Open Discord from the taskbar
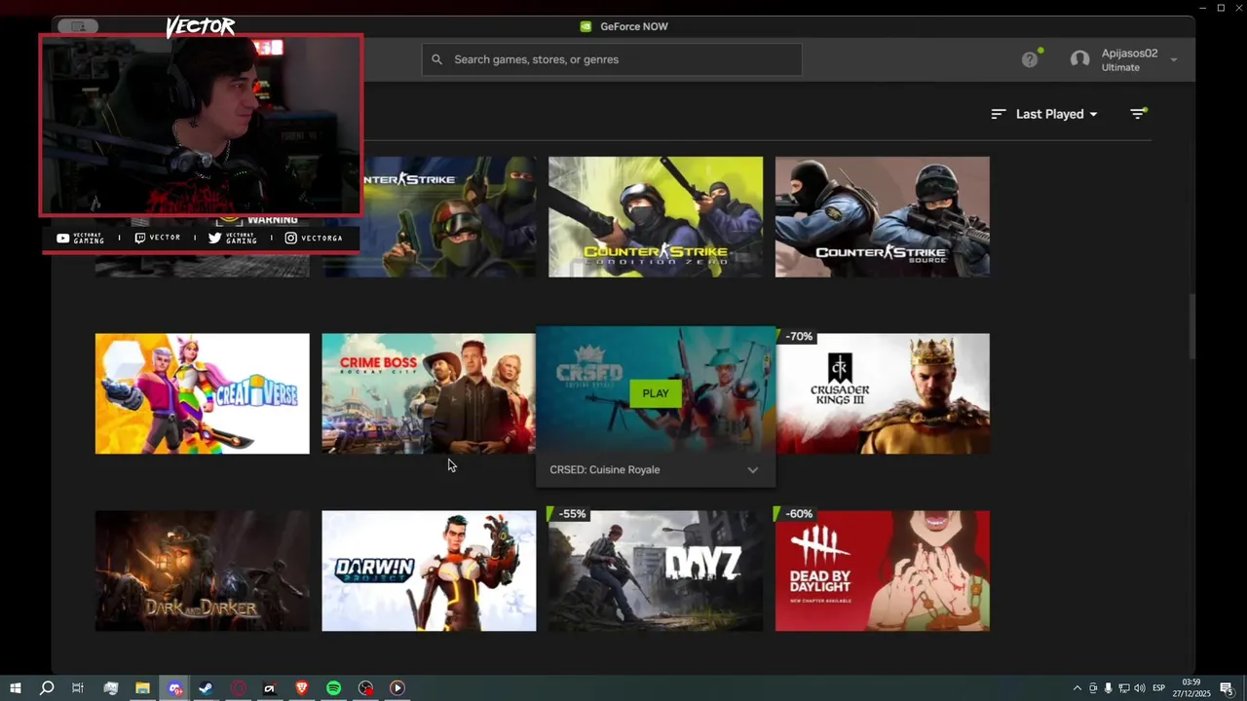Viewport: 1247px width, 701px height. pos(174,688)
